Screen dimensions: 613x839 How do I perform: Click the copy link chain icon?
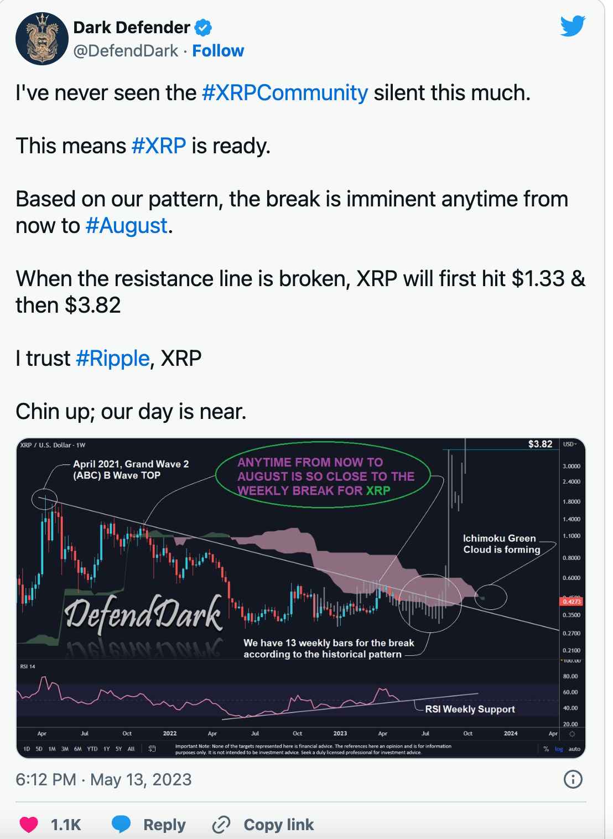(x=221, y=825)
